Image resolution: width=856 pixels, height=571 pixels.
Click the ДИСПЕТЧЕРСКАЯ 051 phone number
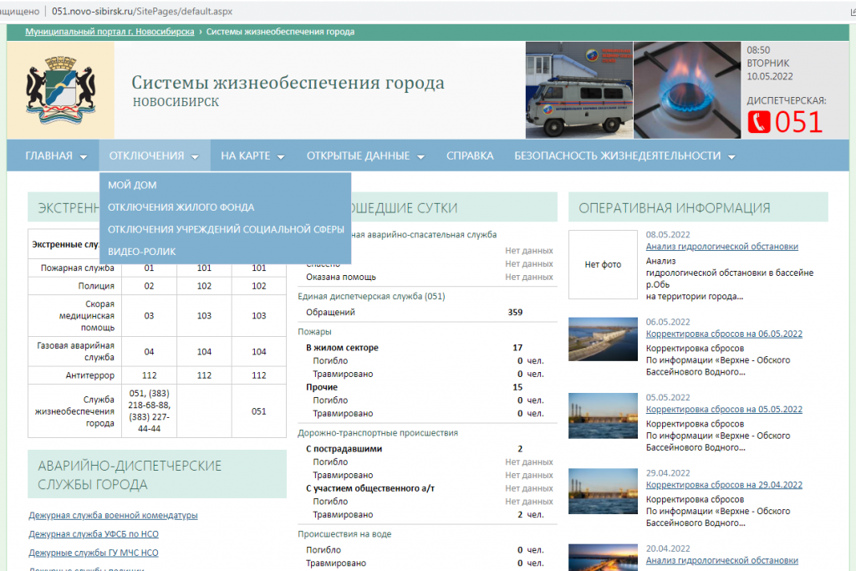coord(798,122)
